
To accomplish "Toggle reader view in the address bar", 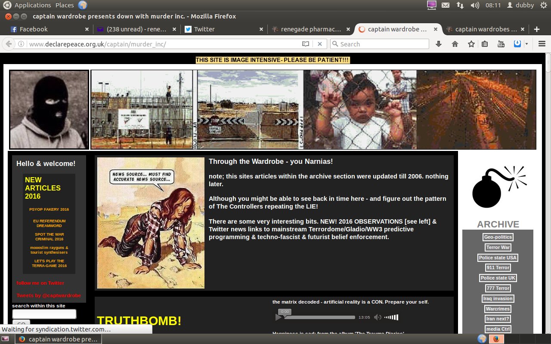I will [x=306, y=44].
